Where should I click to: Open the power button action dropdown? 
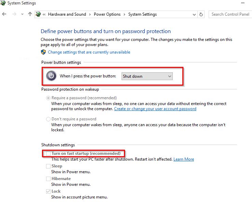coord(147,76)
